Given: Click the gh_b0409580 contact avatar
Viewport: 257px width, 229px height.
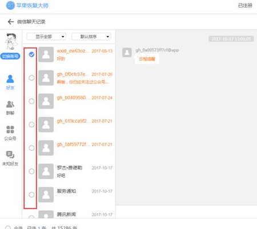Looking at the screenshot, I should 46,101.
